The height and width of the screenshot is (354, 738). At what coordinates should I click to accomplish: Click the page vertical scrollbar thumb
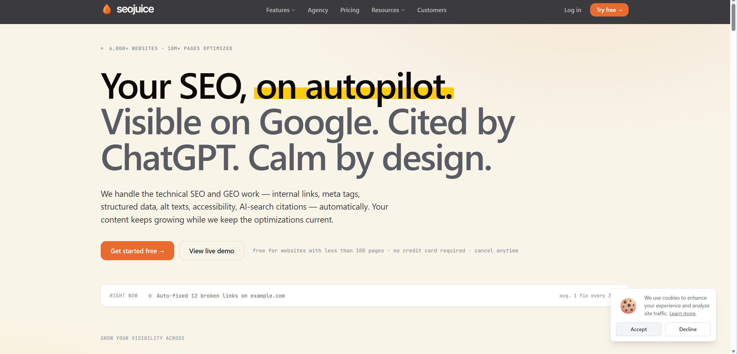[x=733, y=17]
